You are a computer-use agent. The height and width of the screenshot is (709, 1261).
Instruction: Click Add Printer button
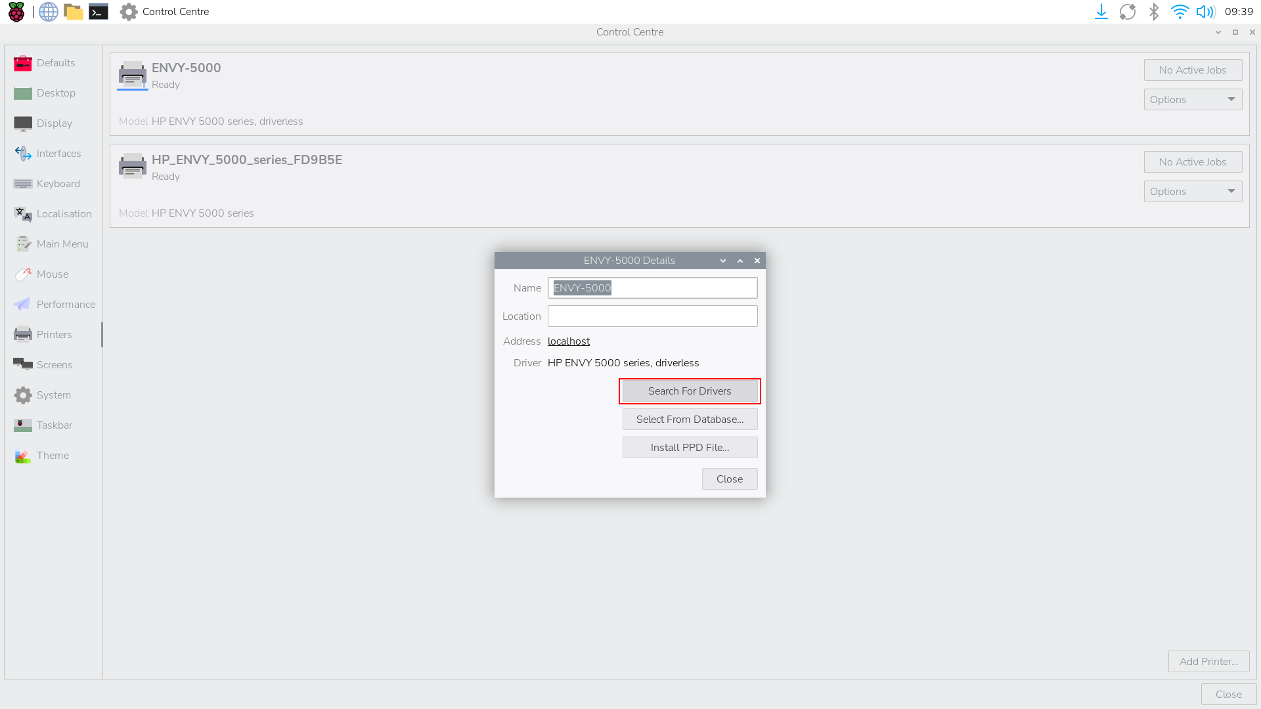[1208, 662]
